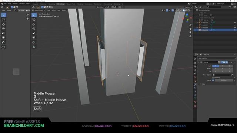
Task: Hide Cube.002 using its eye icon
Action: point(235,23)
